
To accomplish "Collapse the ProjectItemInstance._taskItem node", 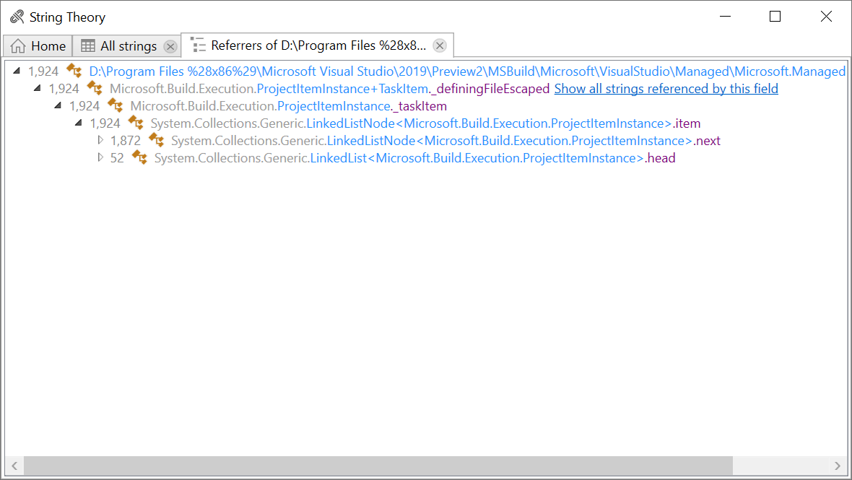I will [58, 105].
